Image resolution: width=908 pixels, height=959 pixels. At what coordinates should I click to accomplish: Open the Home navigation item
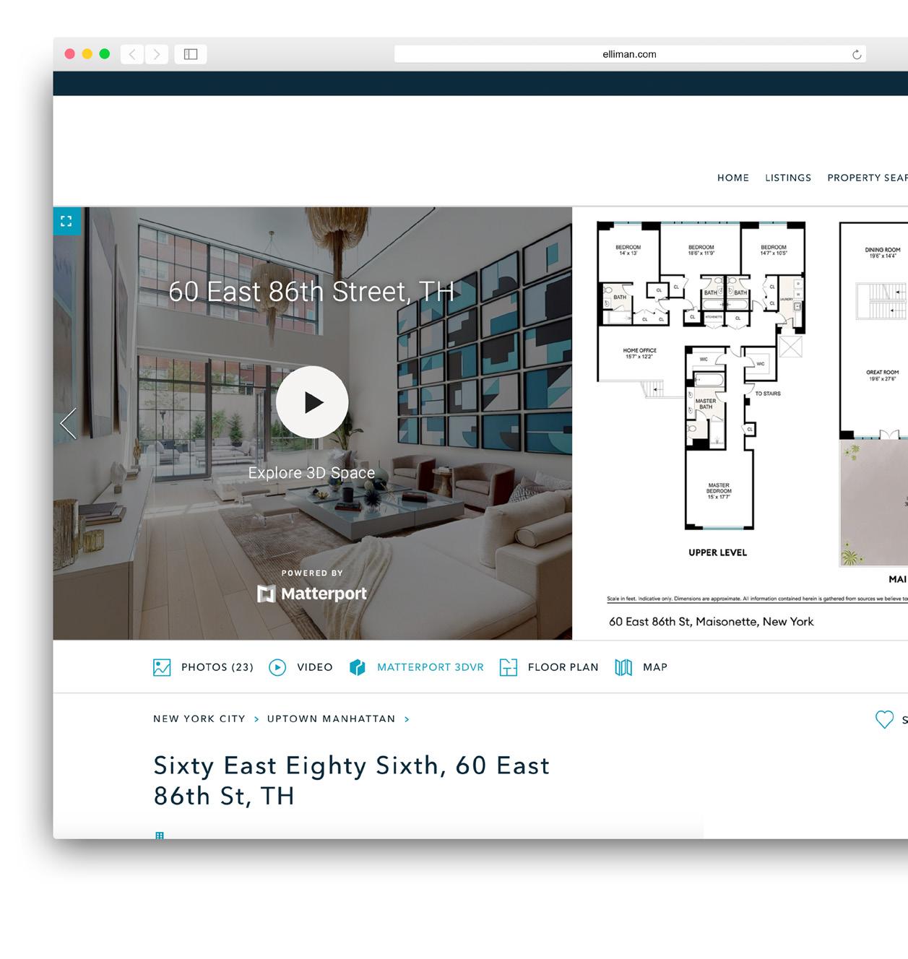point(733,178)
